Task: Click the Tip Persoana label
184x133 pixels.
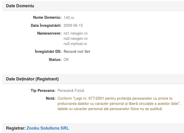Action: (43, 91)
